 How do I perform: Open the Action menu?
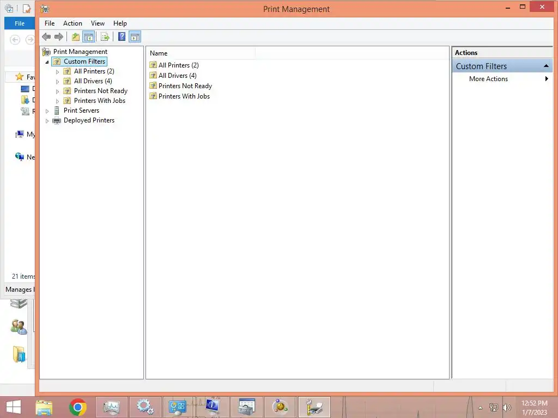[x=72, y=23]
